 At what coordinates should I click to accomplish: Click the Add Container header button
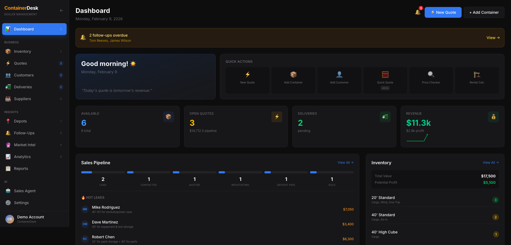coord(484,12)
